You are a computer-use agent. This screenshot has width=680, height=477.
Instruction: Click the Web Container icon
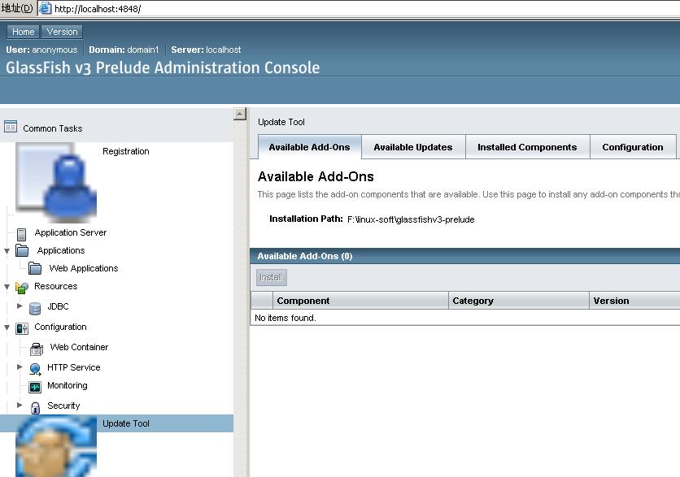pos(37,349)
